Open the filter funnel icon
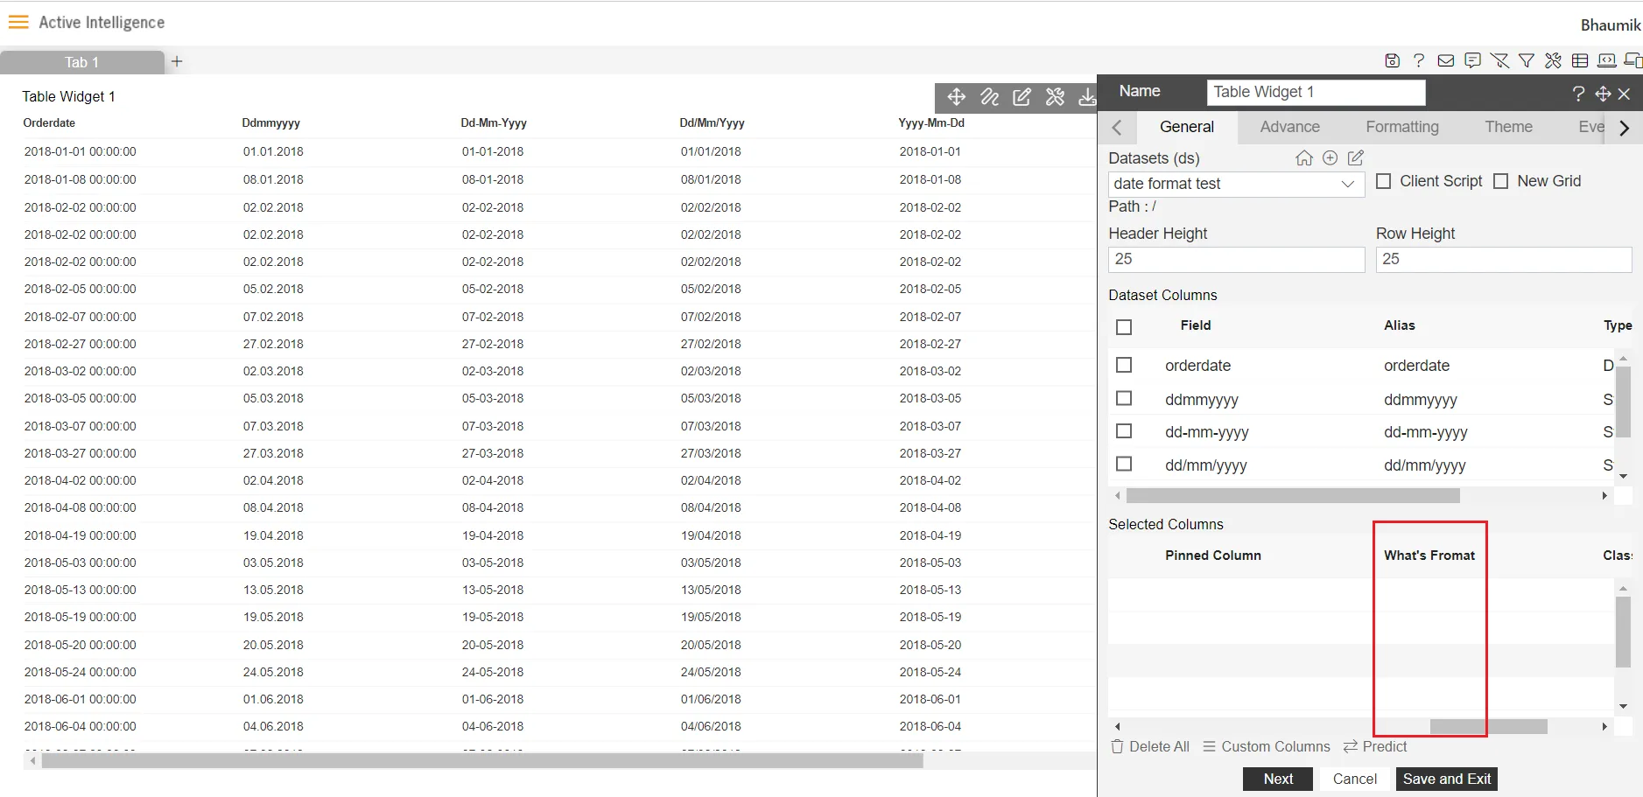The height and width of the screenshot is (797, 1643). click(1527, 60)
